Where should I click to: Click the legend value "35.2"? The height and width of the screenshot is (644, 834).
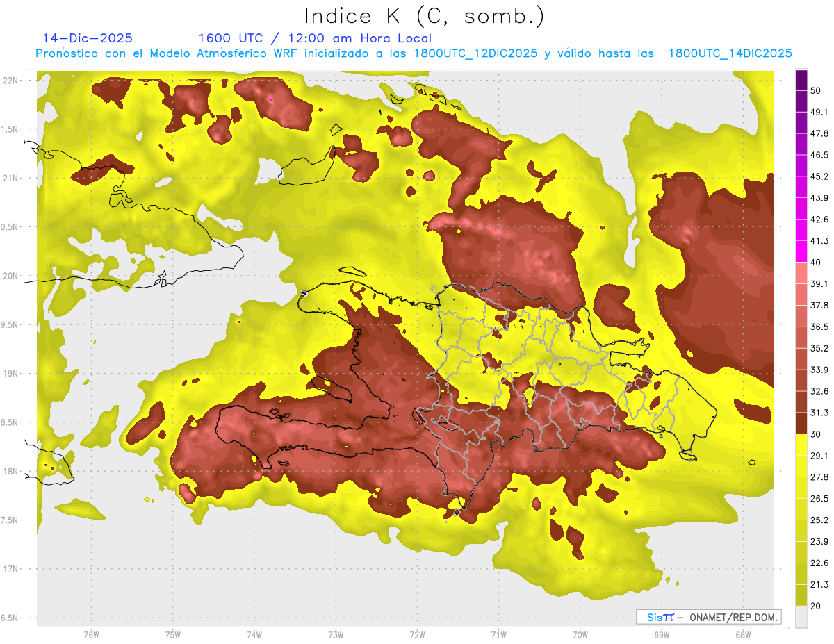click(x=819, y=348)
